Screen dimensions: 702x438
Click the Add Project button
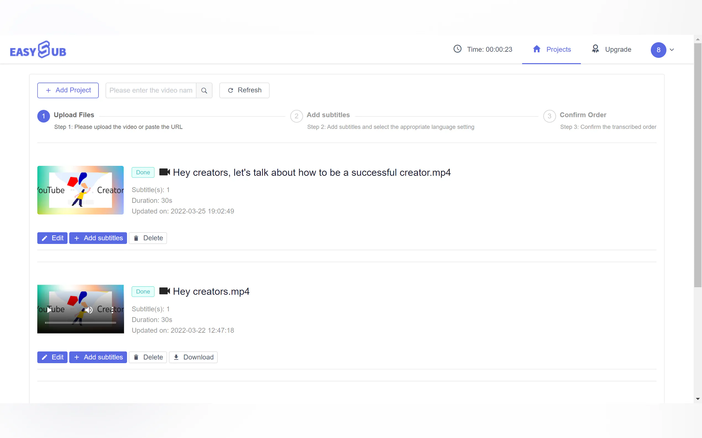pyautogui.click(x=68, y=90)
